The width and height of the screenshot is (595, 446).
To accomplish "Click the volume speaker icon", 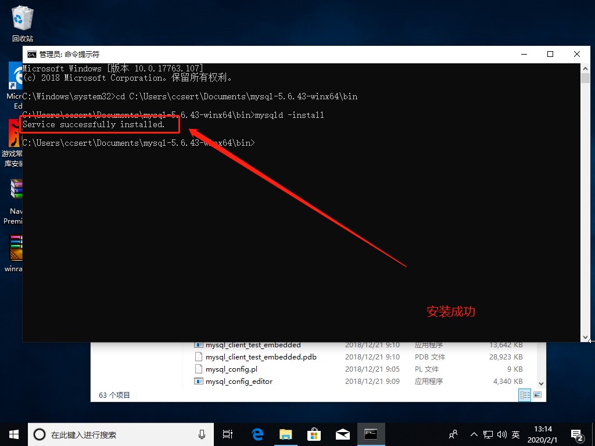I will pyautogui.click(x=501, y=434).
